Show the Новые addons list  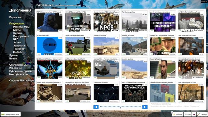tap(13, 58)
